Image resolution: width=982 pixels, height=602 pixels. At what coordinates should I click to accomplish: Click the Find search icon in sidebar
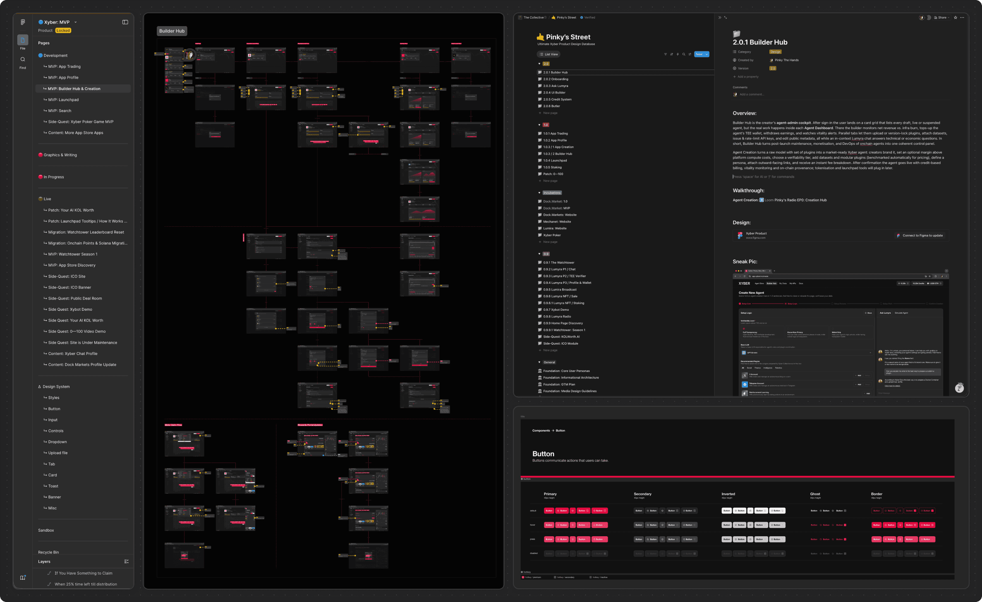tap(23, 60)
